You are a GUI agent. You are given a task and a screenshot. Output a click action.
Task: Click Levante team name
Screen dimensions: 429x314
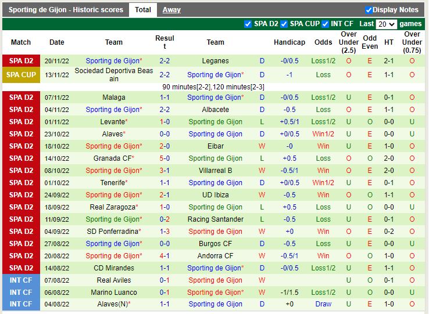click(x=114, y=122)
